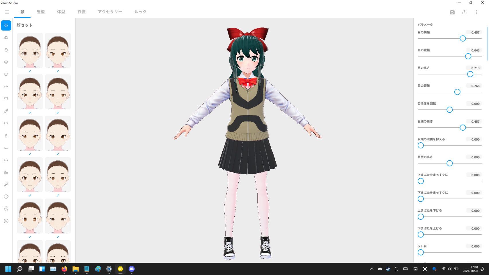Image resolution: width=489 pixels, height=275 pixels.
Task: Open the eyelash category icon
Action: [6, 123]
